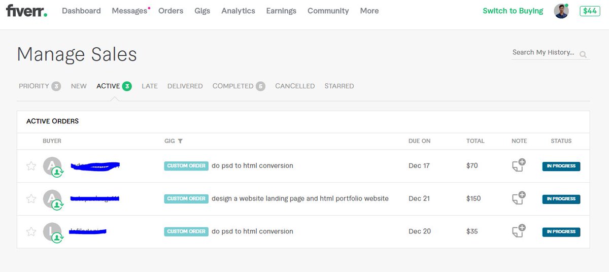Open Dec 17 'do psd to html conversion' order

(252, 166)
